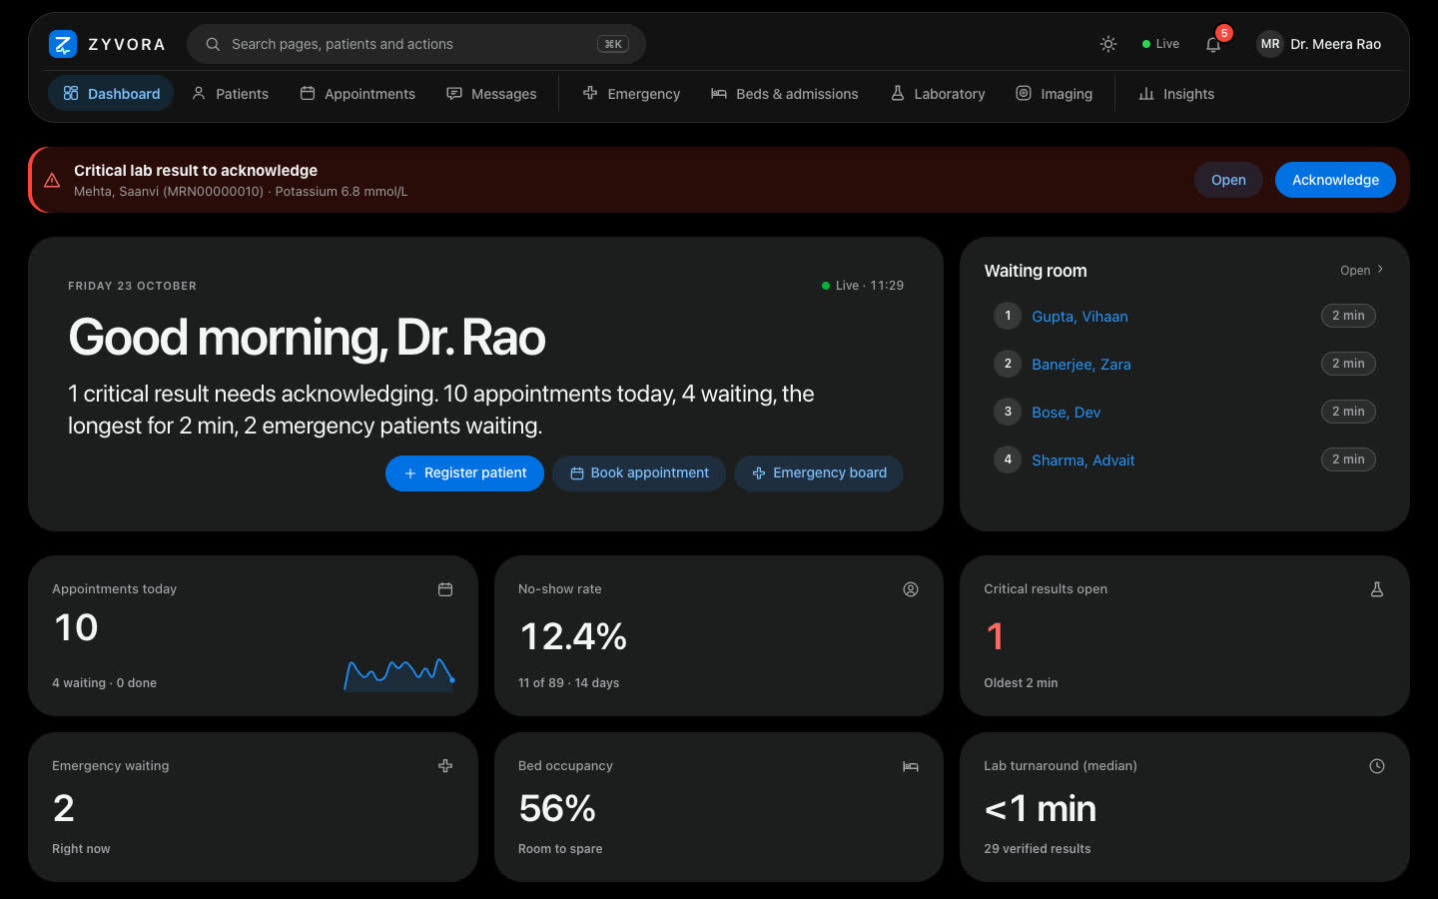
Task: Click the "Oldest 2 min" text
Action: click(x=1021, y=683)
